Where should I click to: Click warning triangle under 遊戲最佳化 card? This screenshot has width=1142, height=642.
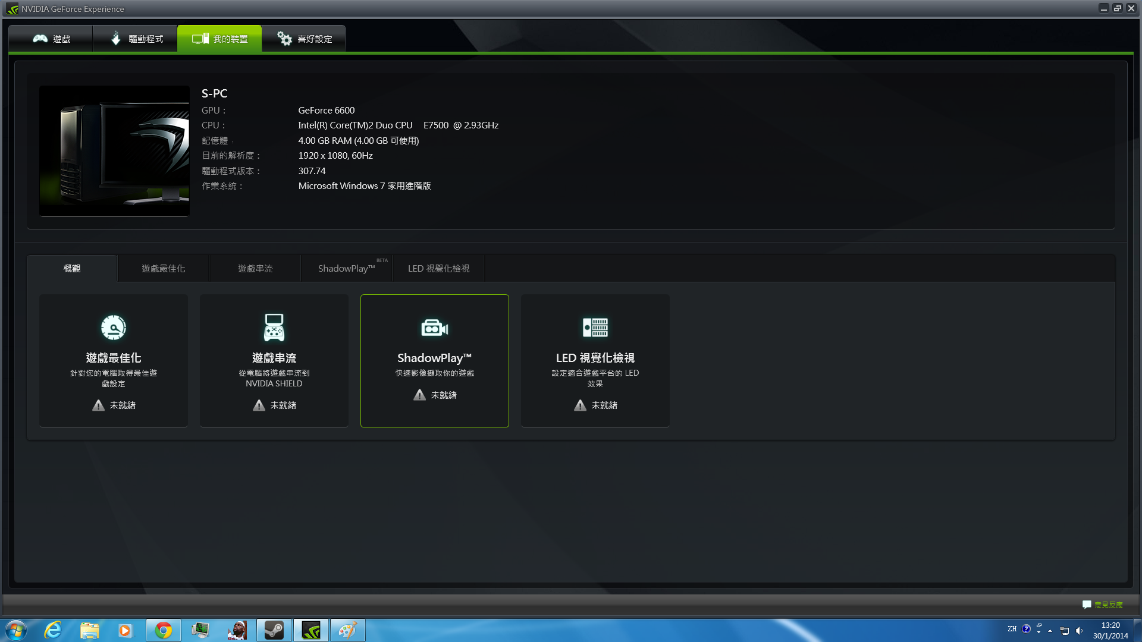point(99,405)
